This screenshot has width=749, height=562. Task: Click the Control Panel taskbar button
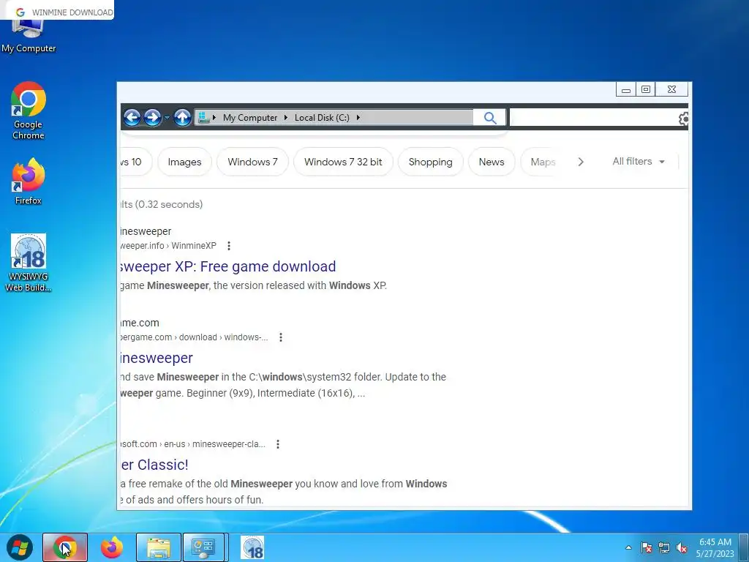pos(204,547)
